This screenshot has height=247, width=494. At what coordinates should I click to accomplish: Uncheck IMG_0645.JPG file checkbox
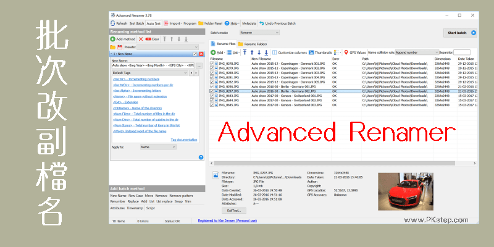click(212, 104)
